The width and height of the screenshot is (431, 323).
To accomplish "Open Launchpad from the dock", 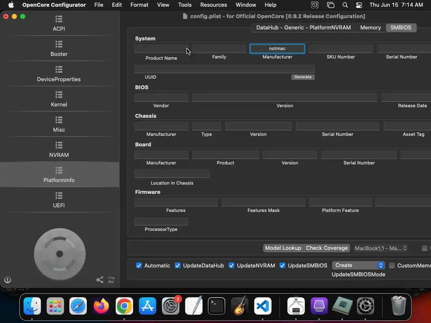I will [x=55, y=306].
